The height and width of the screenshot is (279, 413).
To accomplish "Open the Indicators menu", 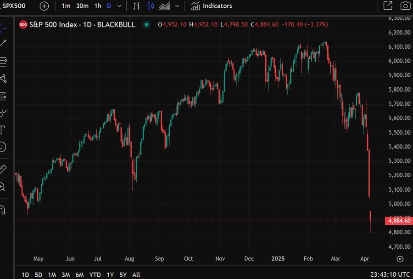I will [x=212, y=6].
